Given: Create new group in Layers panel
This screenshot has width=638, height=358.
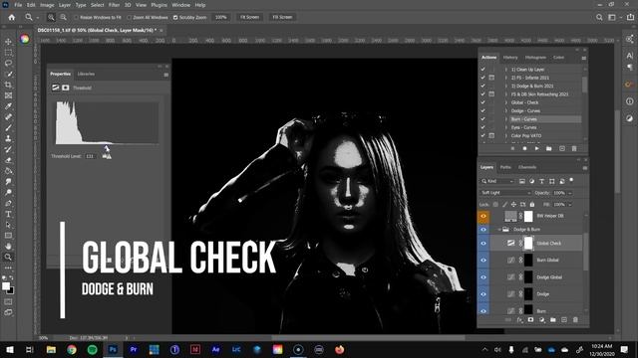Looking at the screenshot, I should click(552, 320).
